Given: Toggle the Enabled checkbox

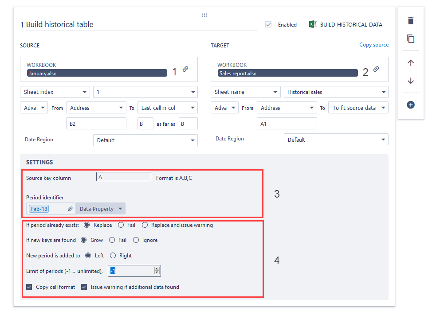Looking at the screenshot, I should (268, 25).
